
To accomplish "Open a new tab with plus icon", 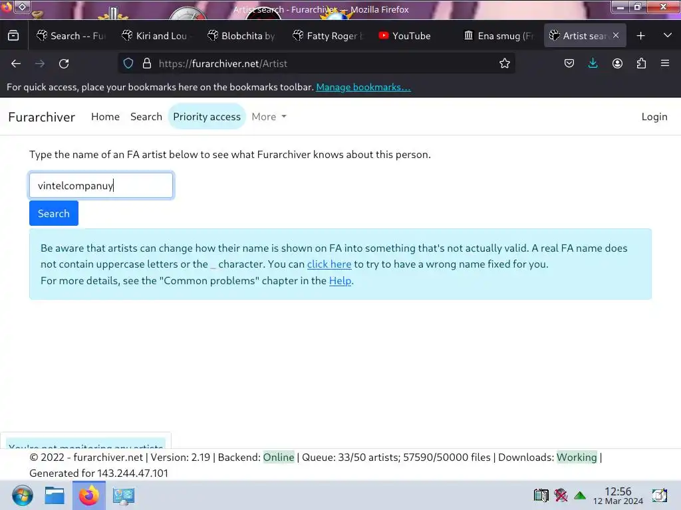I will tap(640, 36).
